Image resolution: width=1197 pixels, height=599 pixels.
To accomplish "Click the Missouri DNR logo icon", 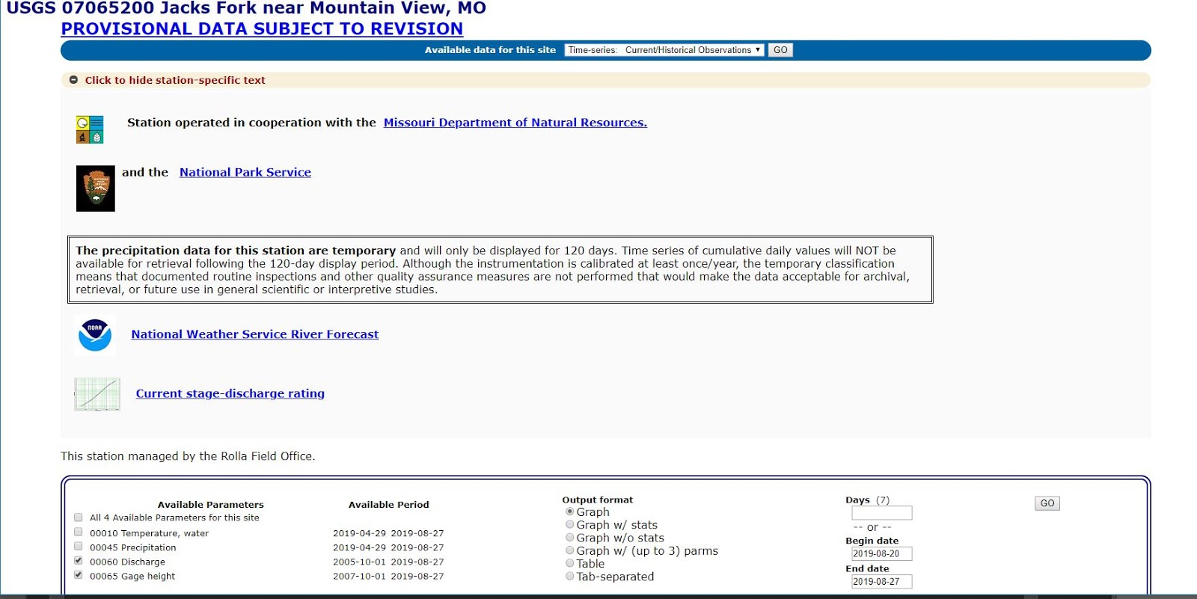I will coord(90,129).
